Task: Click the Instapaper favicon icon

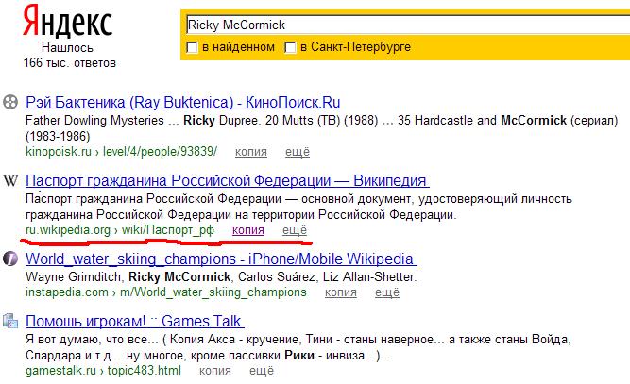Action: (11, 258)
